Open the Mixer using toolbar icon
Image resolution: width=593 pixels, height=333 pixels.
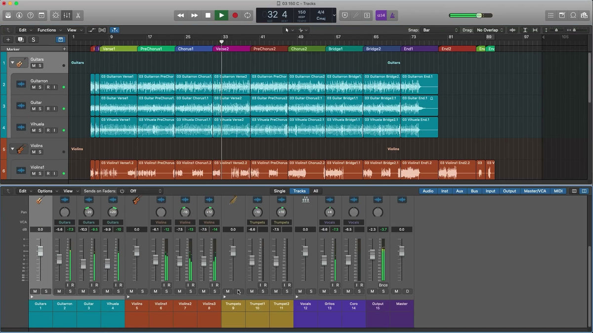67,15
